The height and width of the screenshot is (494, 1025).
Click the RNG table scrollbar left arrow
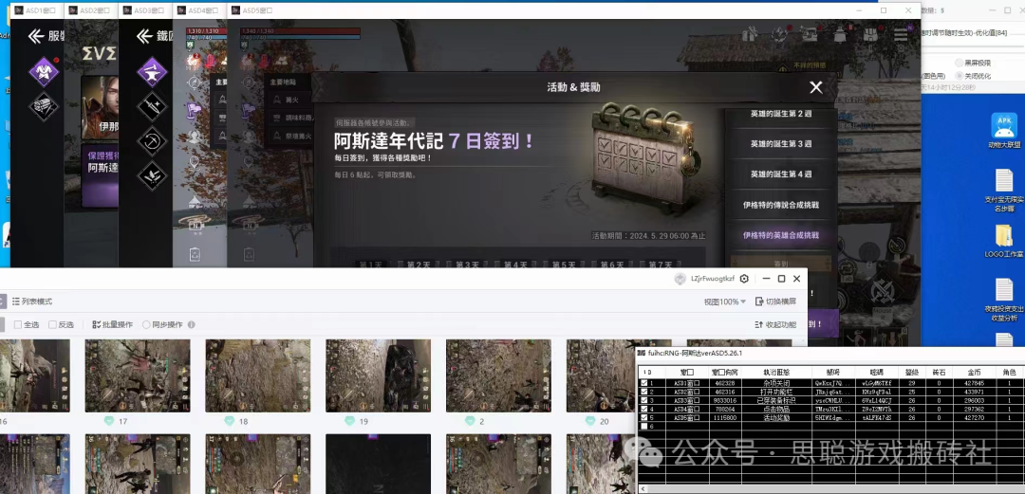[643, 488]
